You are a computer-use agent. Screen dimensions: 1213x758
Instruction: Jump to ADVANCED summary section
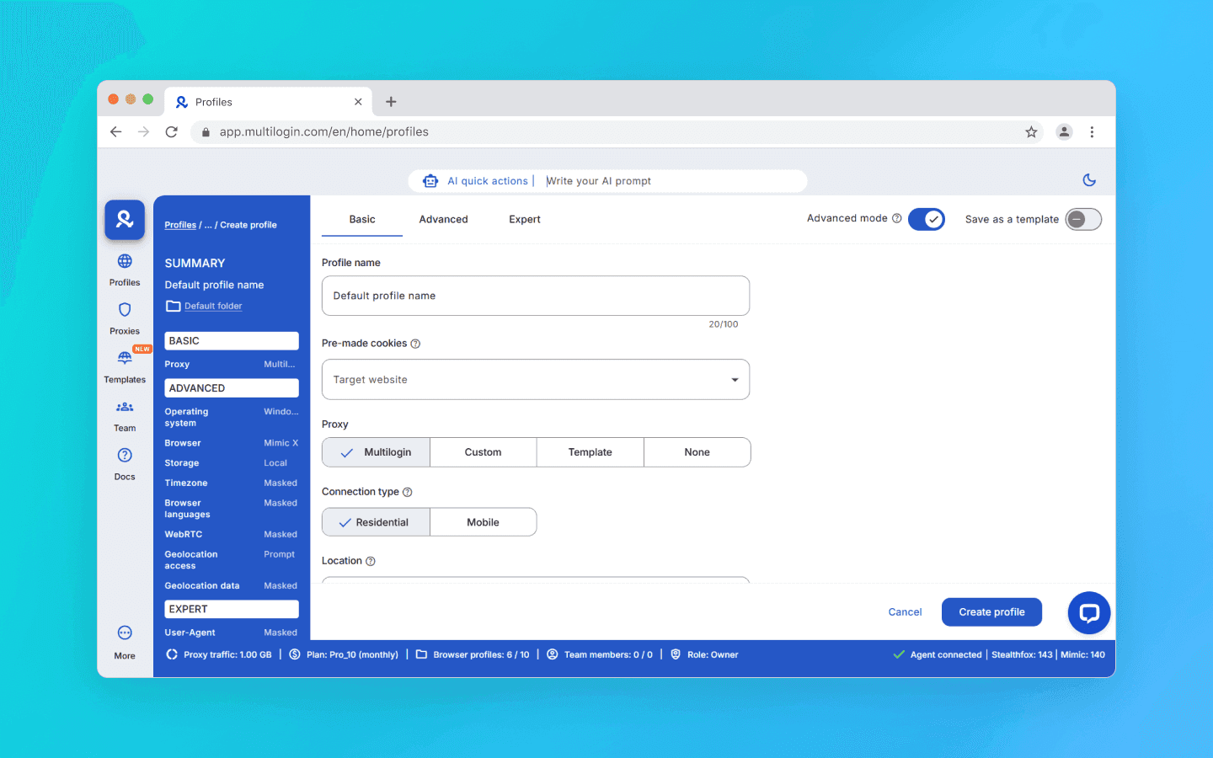coord(232,388)
